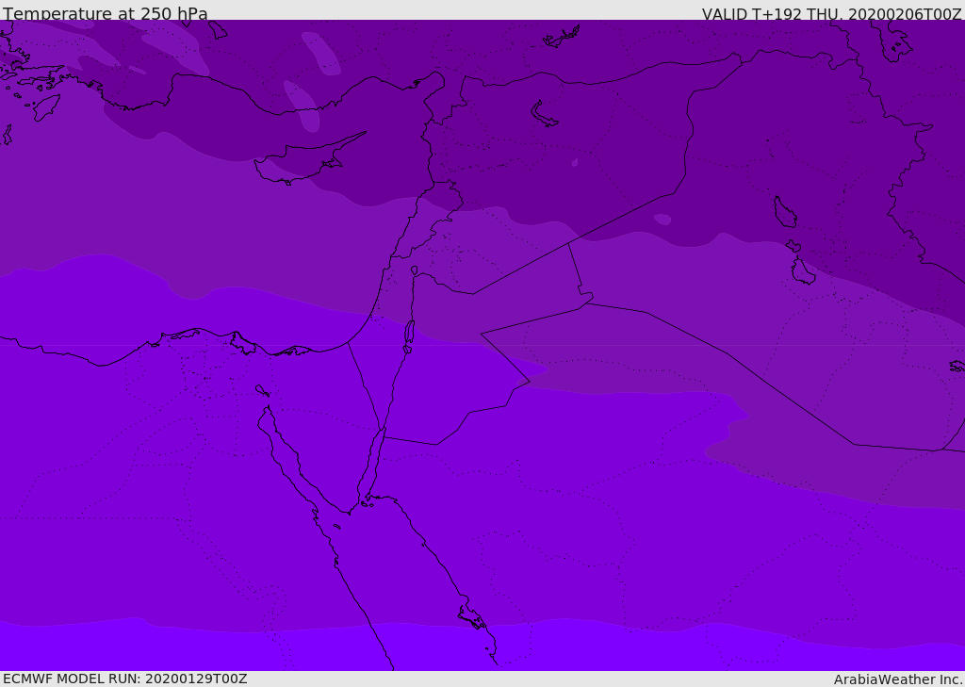The image size is (965, 687).
Task: Click the 'ArabiaWeather Inc.' credit text
Action: click(x=898, y=679)
